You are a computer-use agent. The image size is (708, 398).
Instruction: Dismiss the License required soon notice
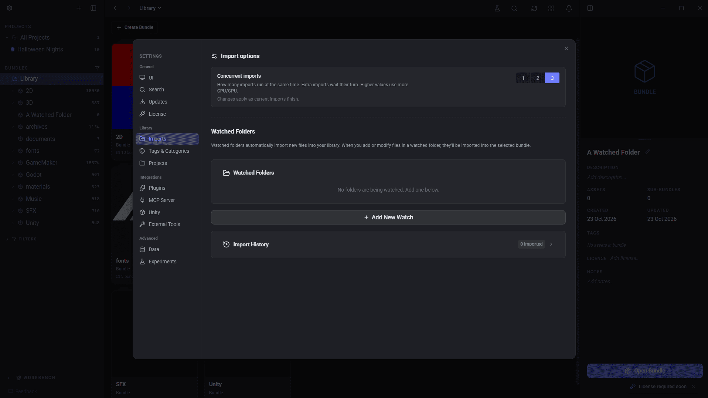pyautogui.click(x=693, y=387)
